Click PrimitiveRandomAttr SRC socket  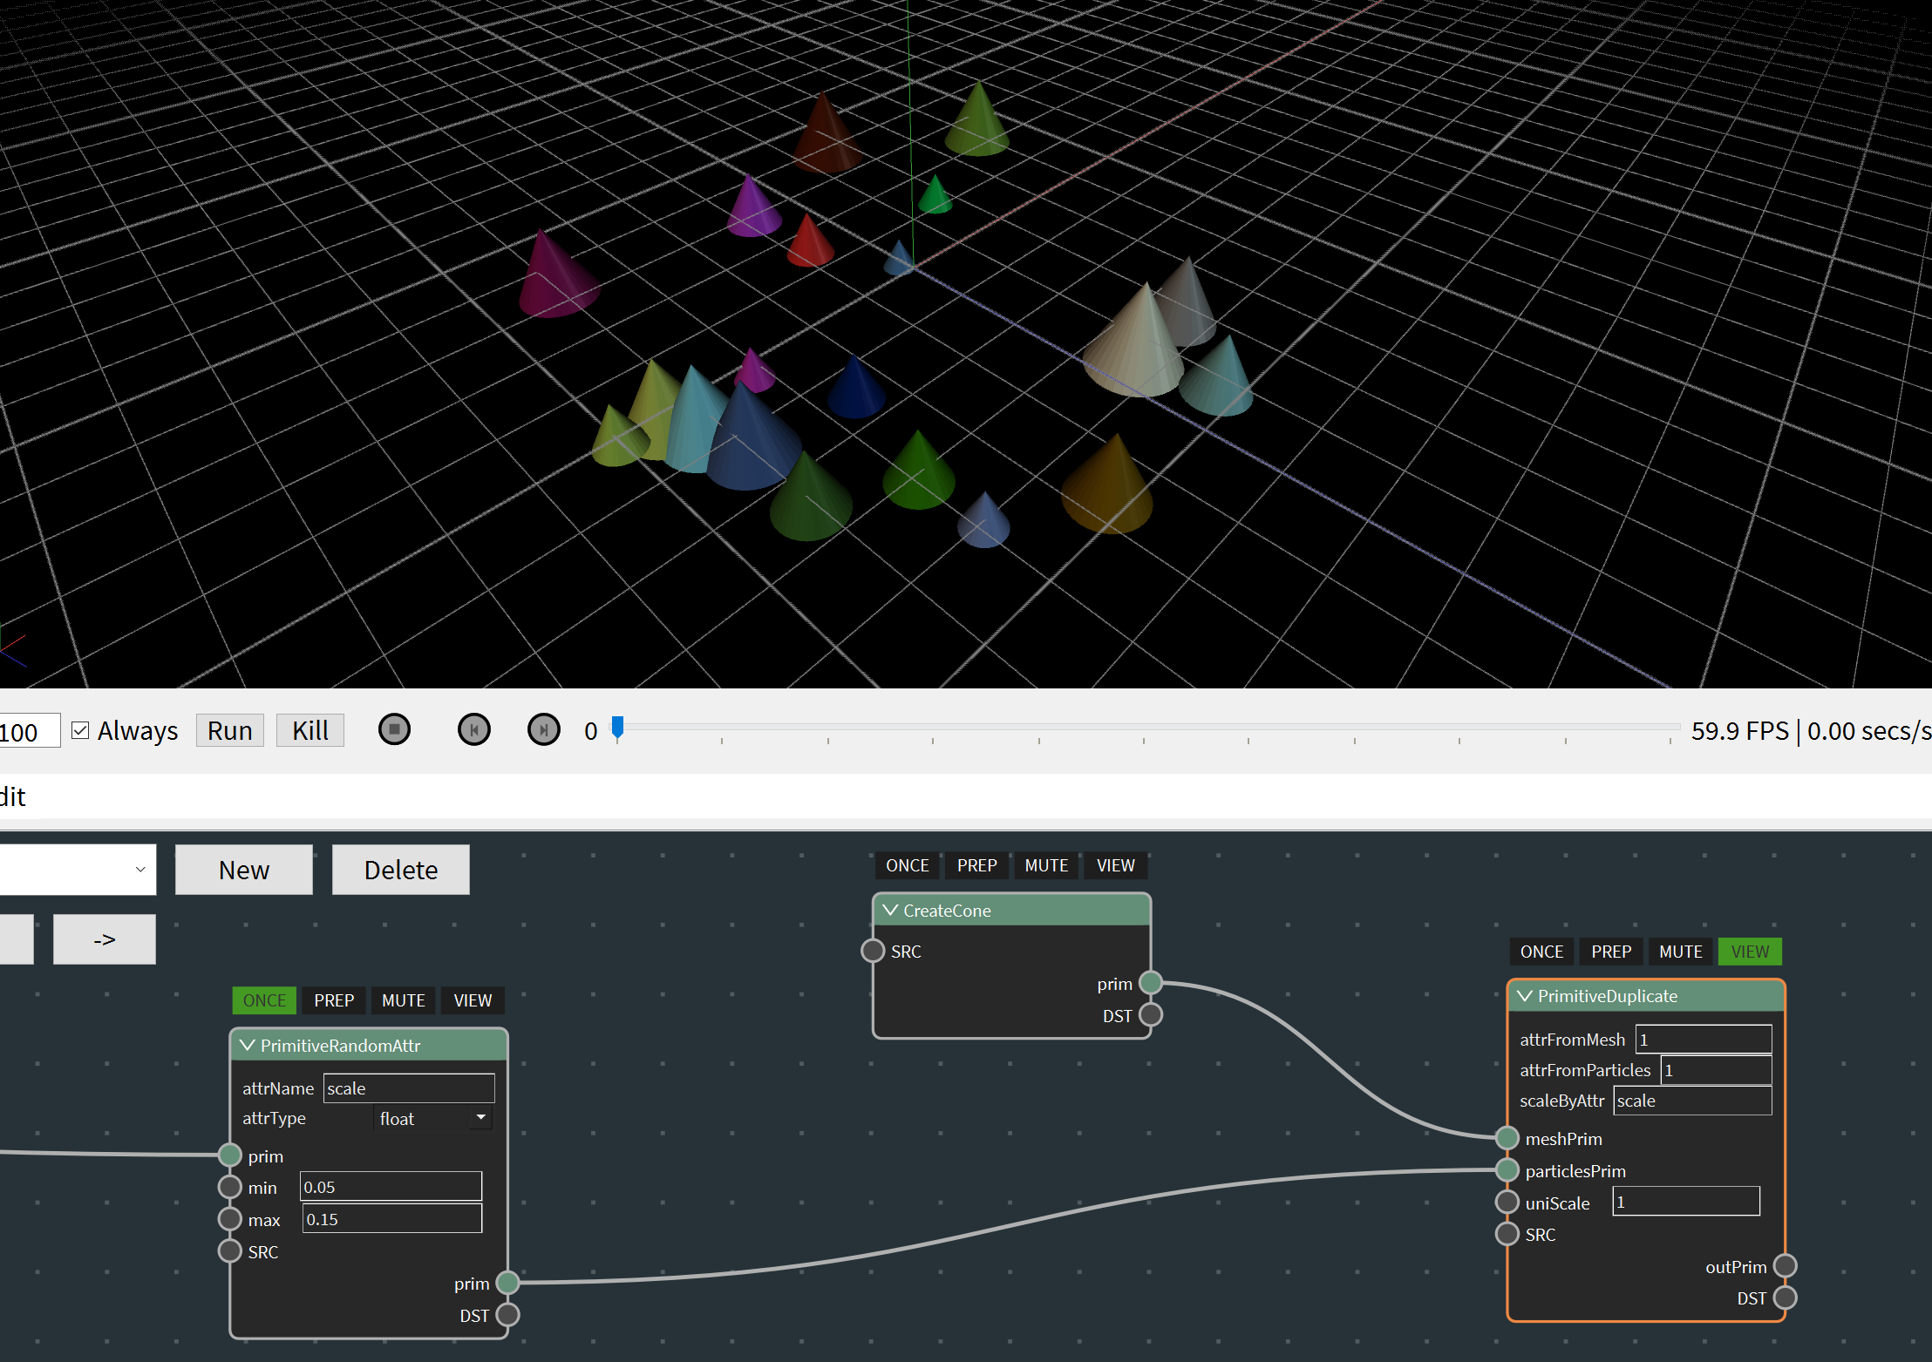coord(230,1251)
